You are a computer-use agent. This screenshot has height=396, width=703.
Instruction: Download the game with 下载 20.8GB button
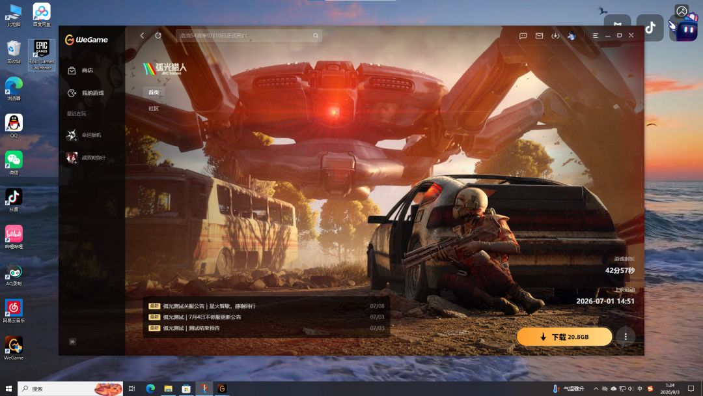(x=564, y=336)
